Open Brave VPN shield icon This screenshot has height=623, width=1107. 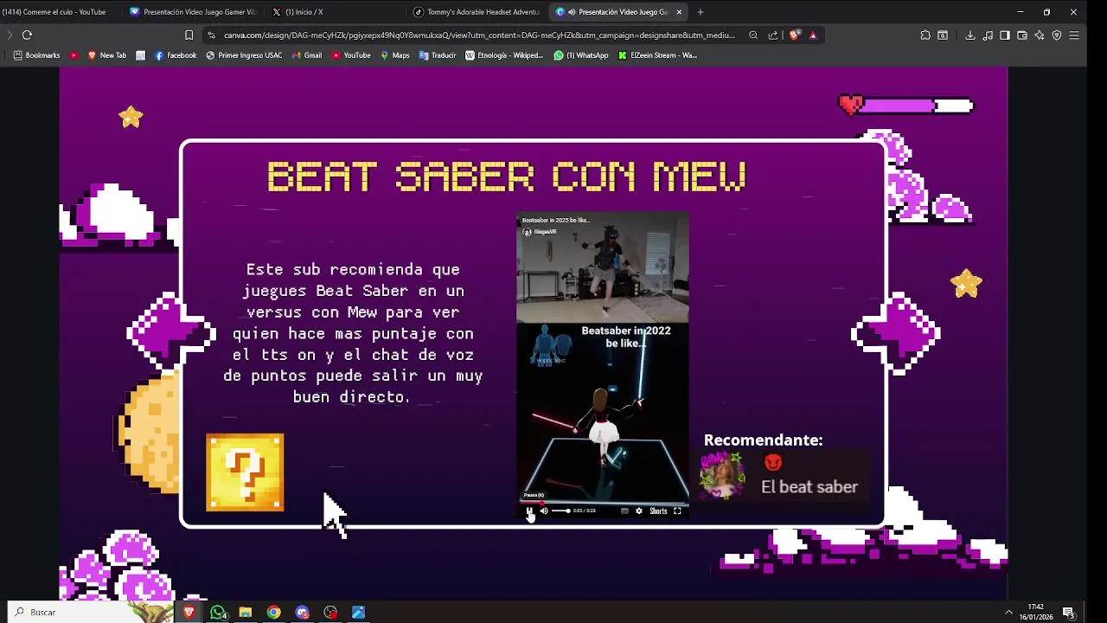[1057, 35]
